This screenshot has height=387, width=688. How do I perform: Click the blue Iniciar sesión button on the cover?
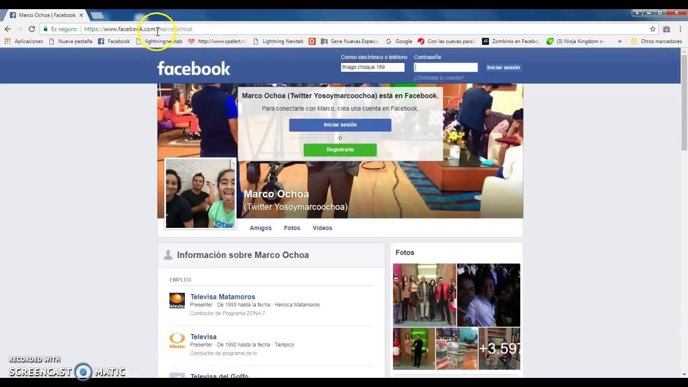[x=340, y=125]
